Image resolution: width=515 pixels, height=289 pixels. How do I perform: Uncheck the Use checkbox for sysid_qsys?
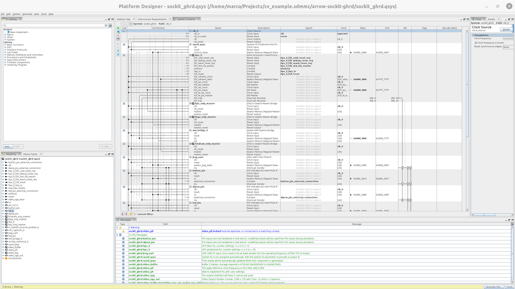pyautogui.click(x=124, y=44)
